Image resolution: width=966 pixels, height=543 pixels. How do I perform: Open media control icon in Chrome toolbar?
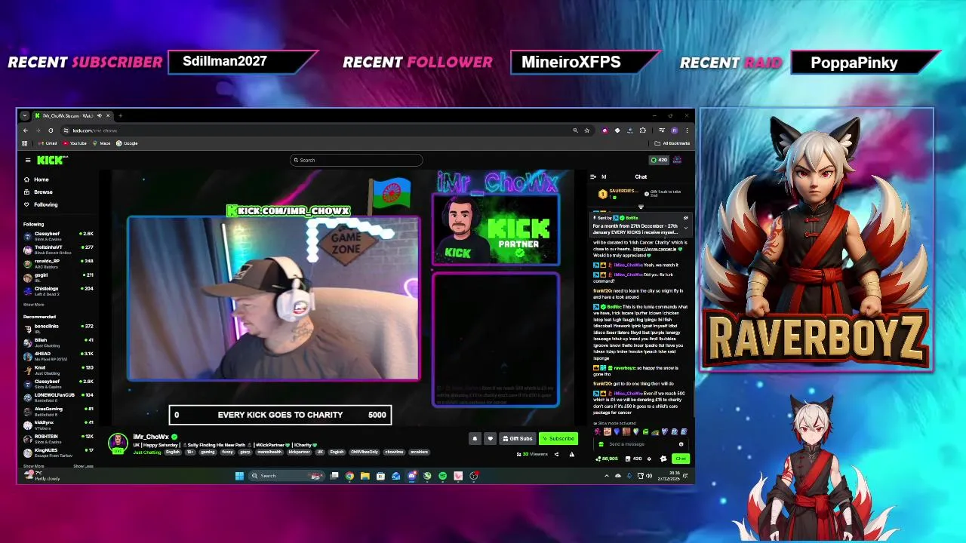(x=662, y=130)
